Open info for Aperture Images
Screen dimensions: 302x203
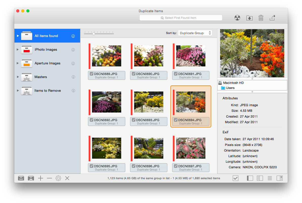[x=73, y=63]
